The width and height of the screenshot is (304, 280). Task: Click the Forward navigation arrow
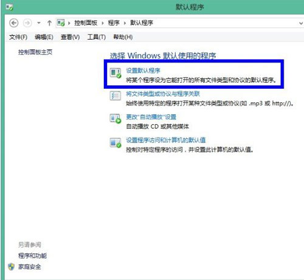[27, 23]
